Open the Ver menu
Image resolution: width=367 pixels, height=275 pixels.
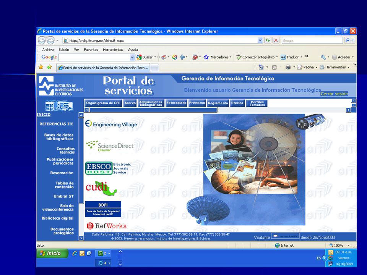[76, 50]
